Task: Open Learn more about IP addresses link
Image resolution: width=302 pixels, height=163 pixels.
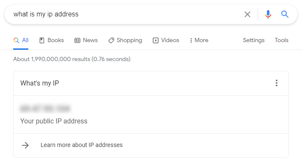Action: [x=82, y=145]
